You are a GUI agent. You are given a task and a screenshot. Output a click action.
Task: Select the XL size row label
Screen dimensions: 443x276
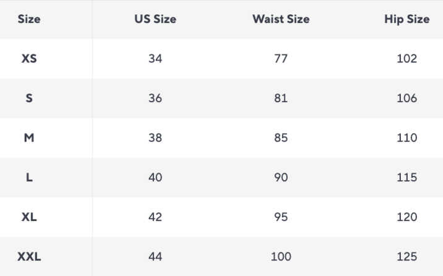point(29,217)
